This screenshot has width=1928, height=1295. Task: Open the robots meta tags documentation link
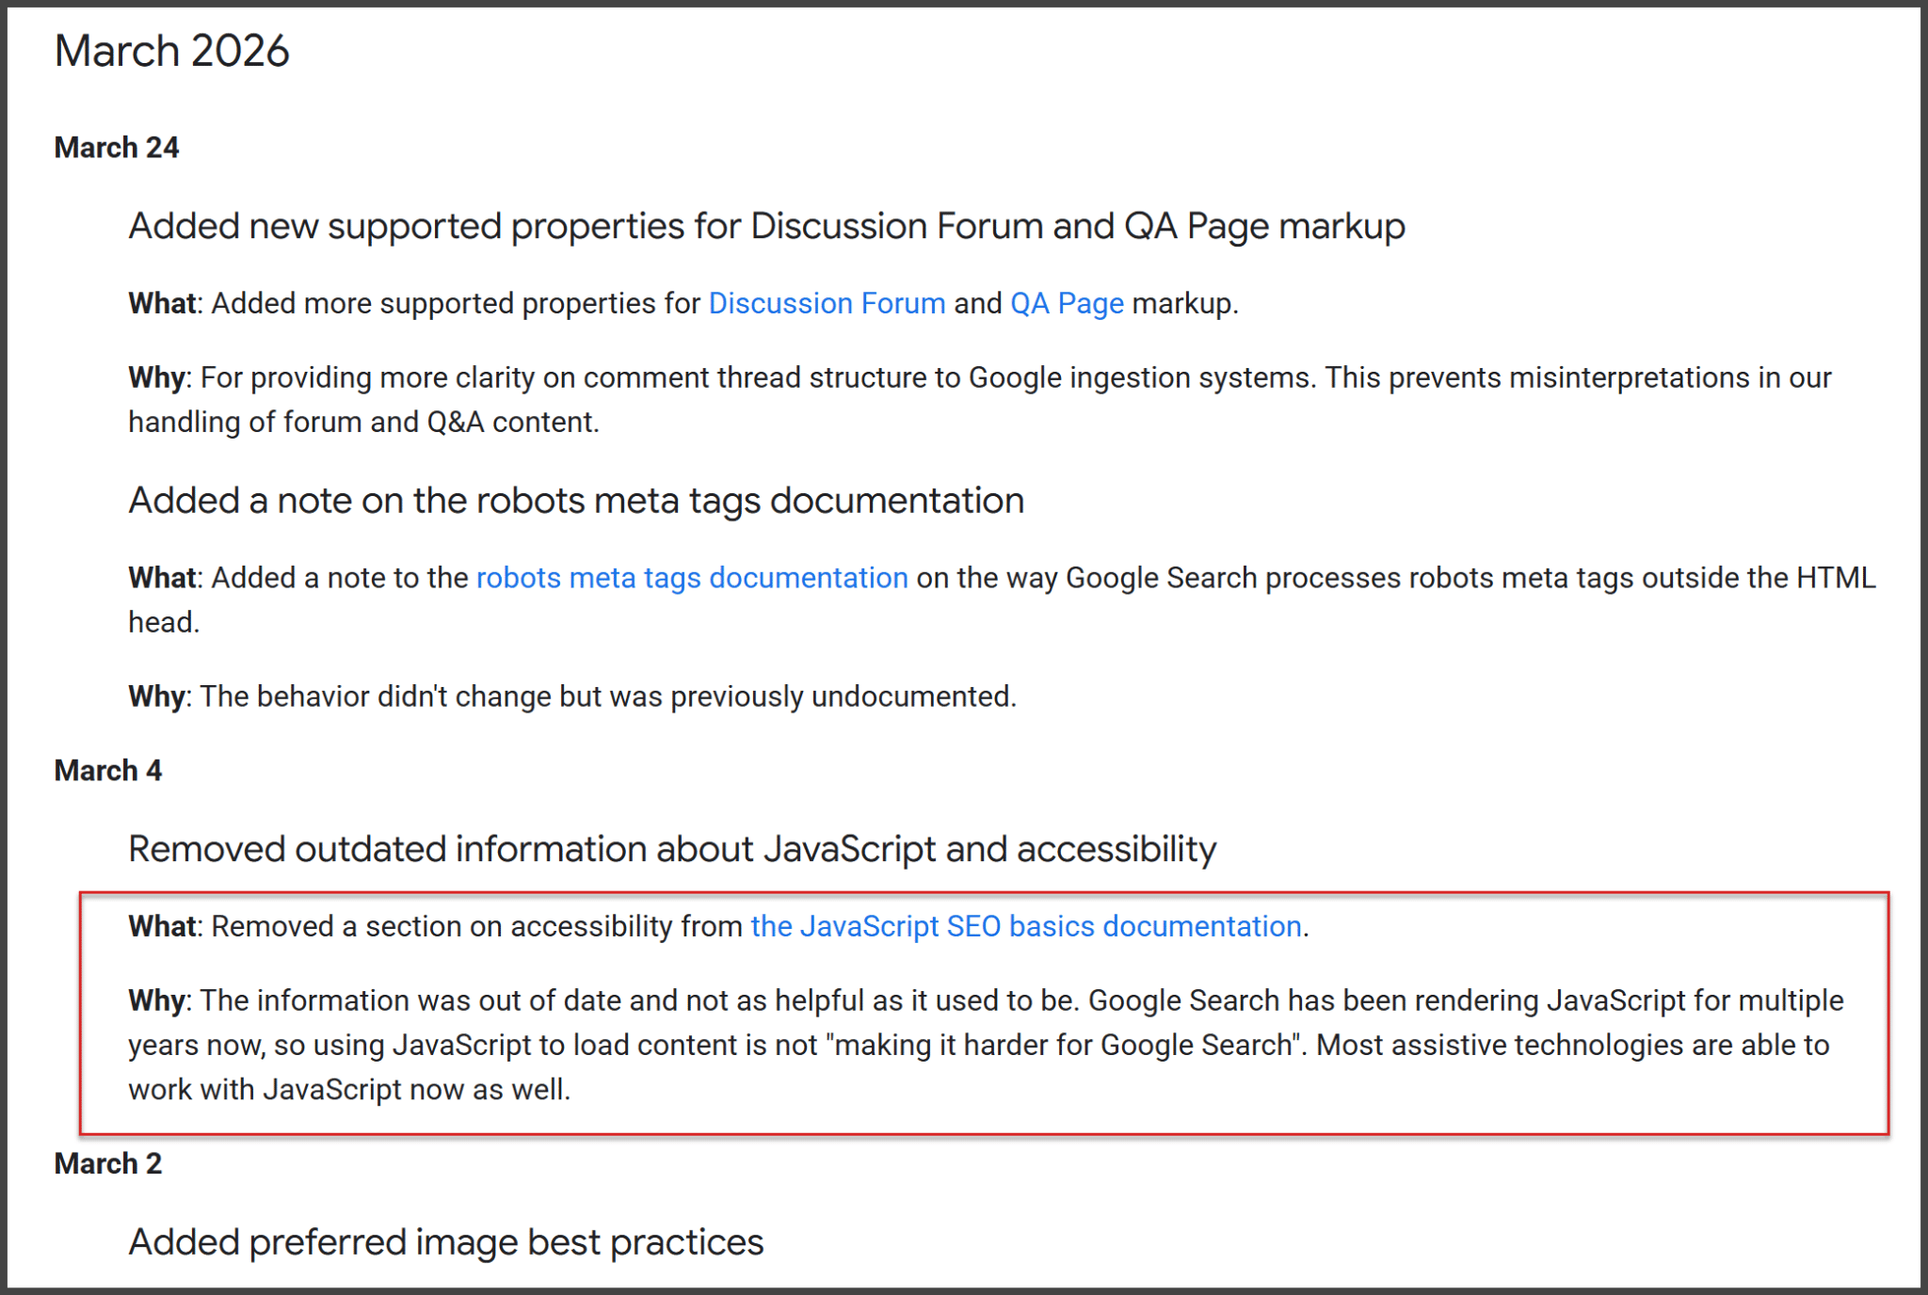tap(692, 577)
